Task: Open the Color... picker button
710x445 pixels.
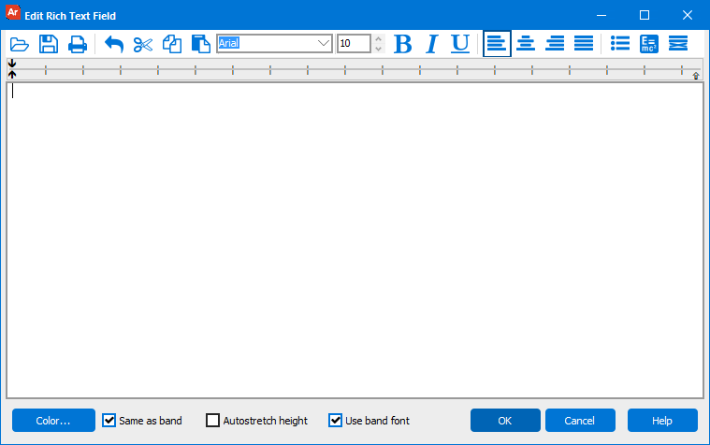Action: [x=53, y=421]
